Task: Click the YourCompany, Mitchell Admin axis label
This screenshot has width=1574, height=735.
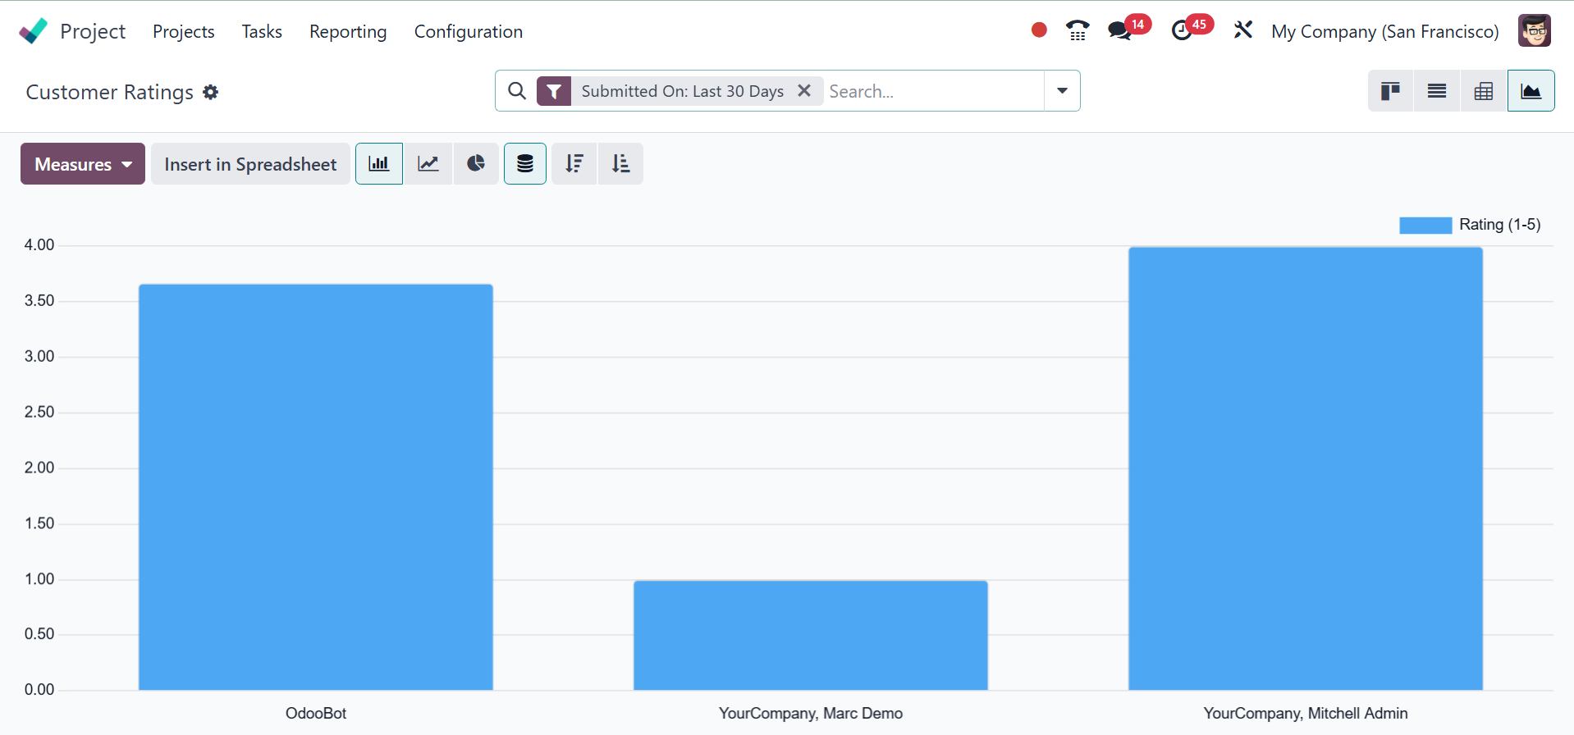Action: point(1306,714)
